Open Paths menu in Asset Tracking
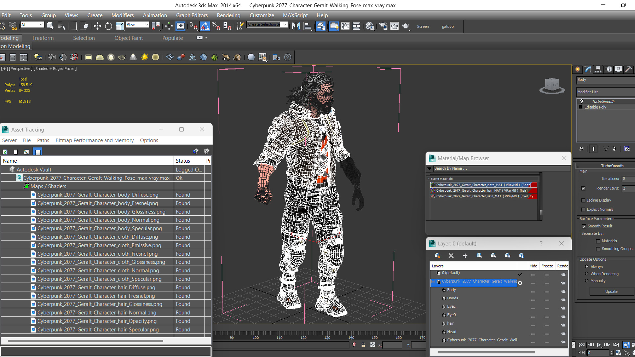 pos(43,140)
